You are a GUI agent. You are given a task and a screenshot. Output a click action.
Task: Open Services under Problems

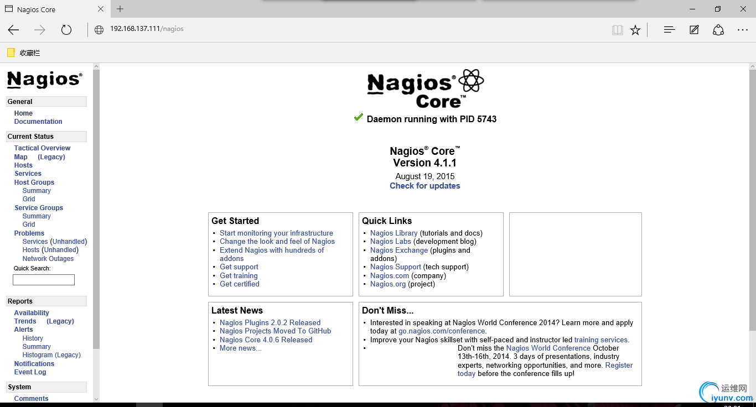tap(35, 242)
